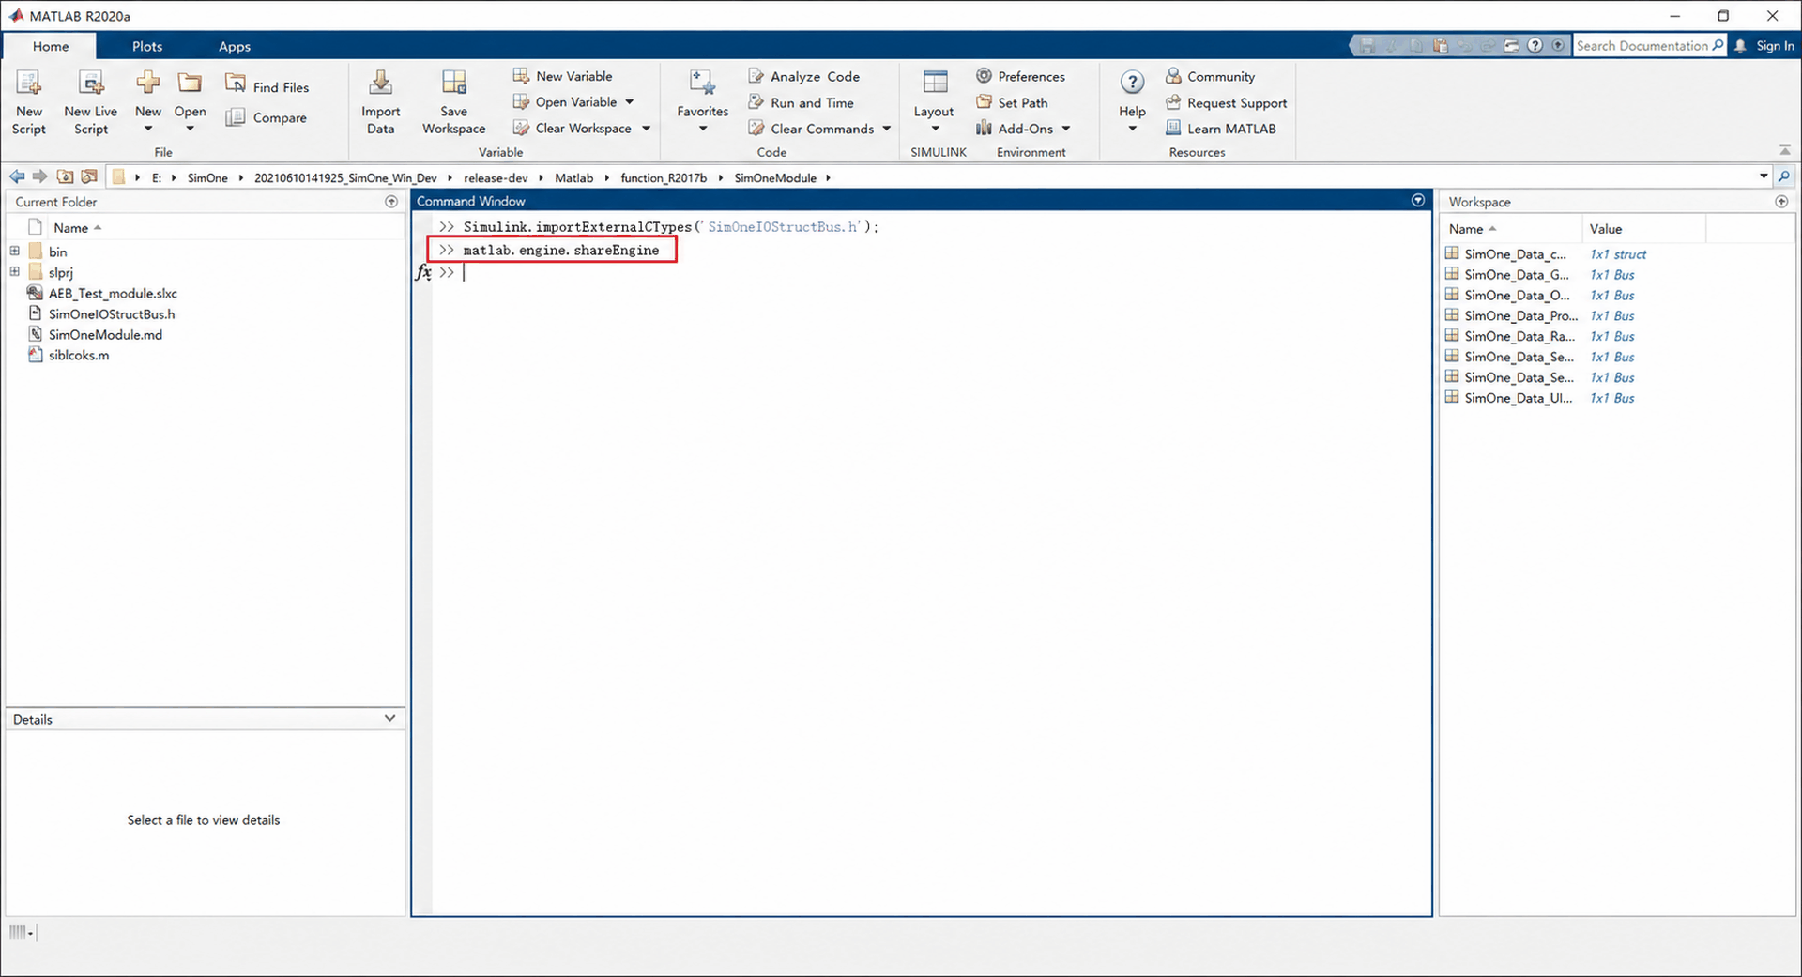Click the Browse for folder icon

click(x=89, y=176)
